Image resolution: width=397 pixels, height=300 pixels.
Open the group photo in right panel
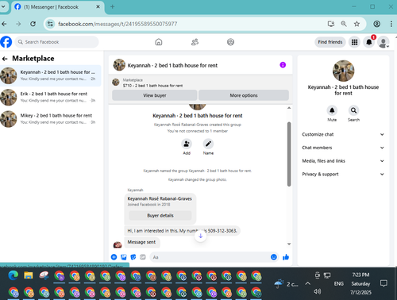[343, 71]
